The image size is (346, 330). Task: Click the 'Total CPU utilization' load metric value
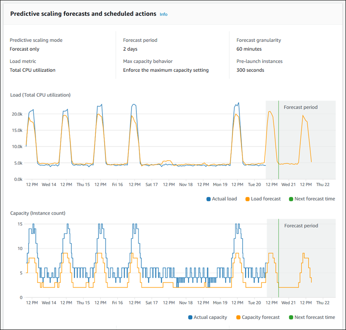33,70
